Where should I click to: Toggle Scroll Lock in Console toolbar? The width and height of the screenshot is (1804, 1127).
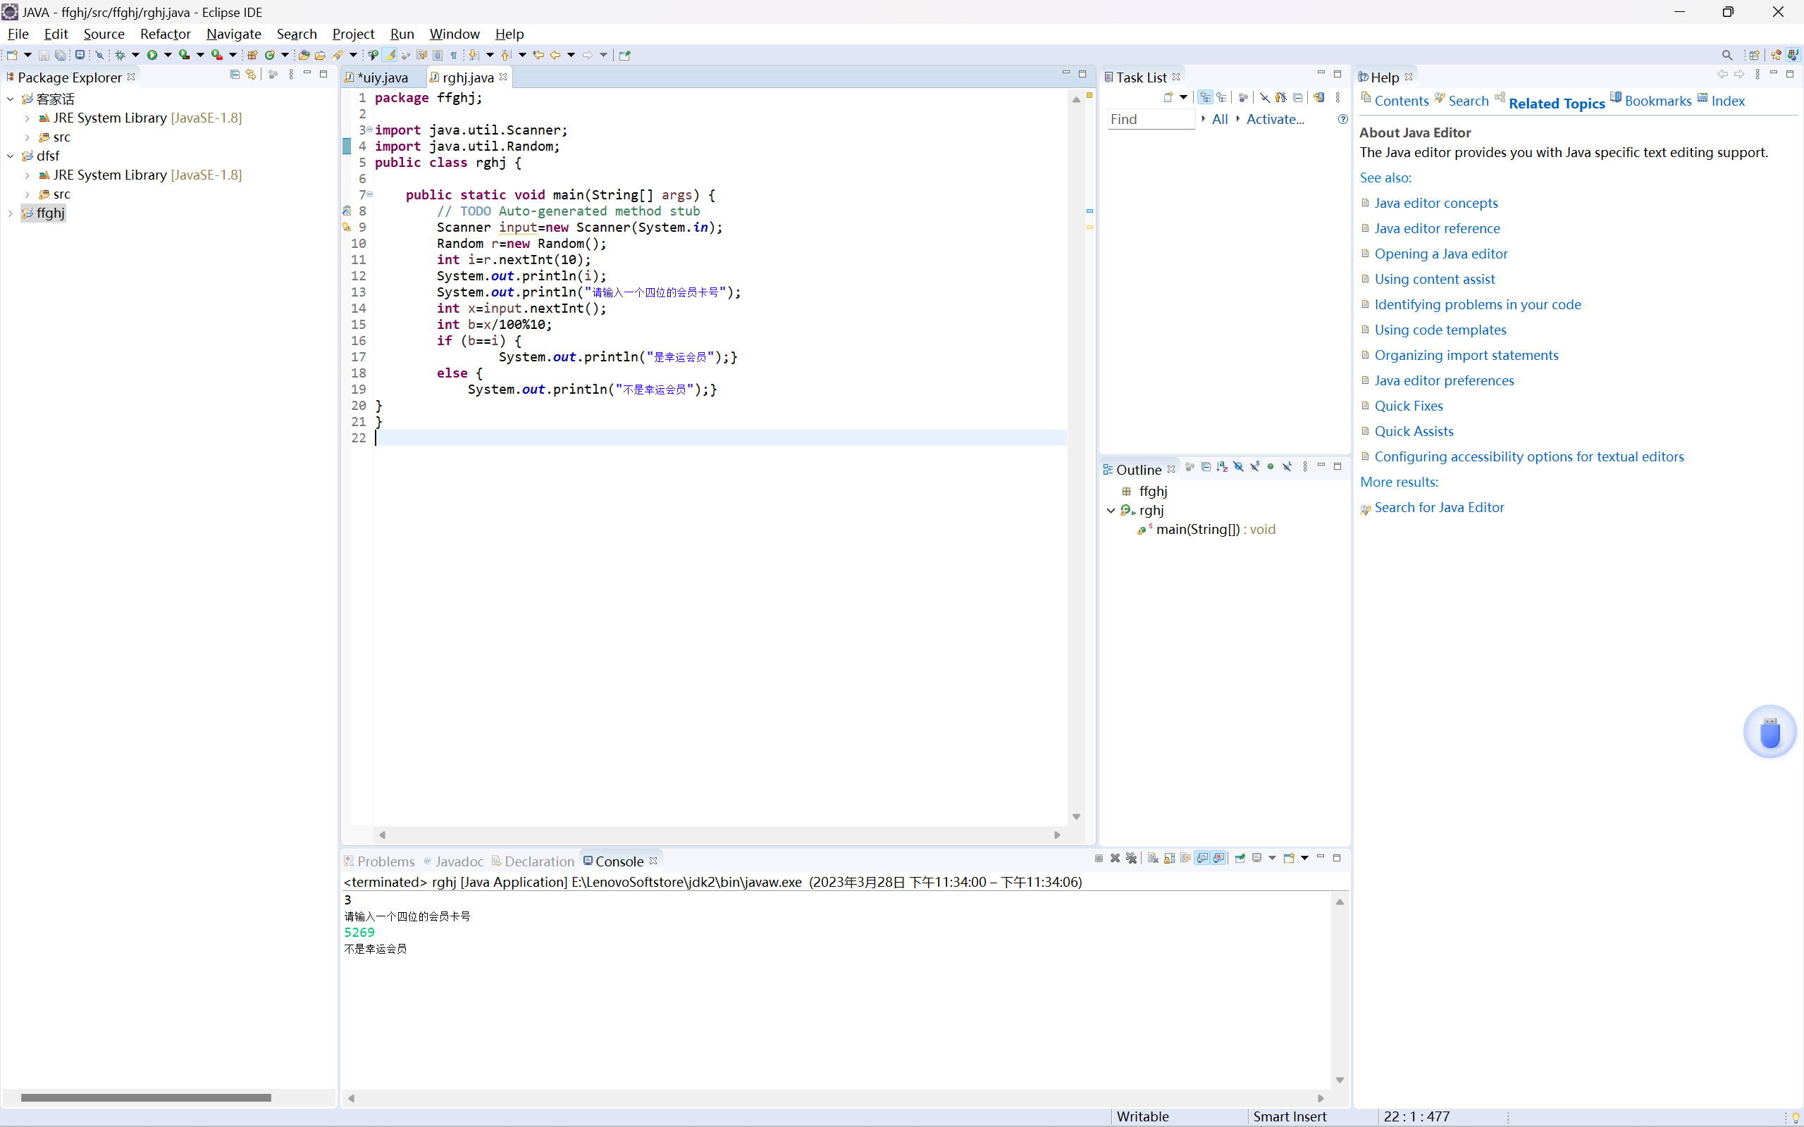point(1169,858)
